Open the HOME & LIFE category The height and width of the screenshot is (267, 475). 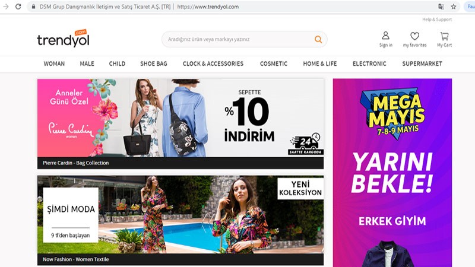tap(320, 63)
